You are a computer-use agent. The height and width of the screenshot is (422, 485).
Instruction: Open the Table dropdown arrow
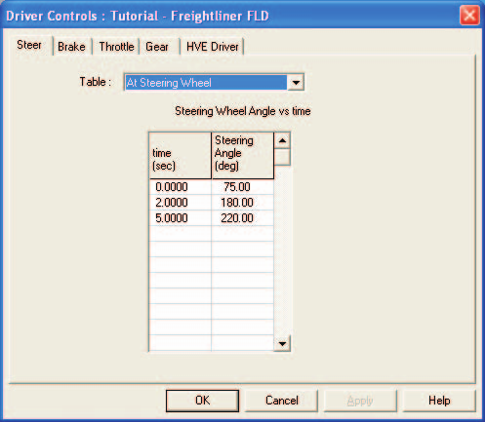tap(296, 83)
